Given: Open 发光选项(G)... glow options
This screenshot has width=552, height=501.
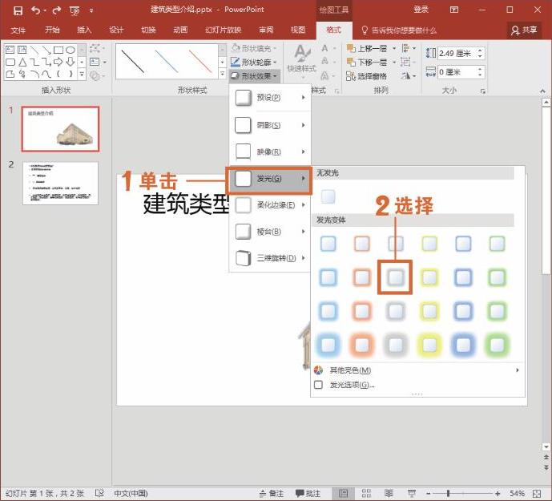Looking at the screenshot, I should click(x=417, y=385).
